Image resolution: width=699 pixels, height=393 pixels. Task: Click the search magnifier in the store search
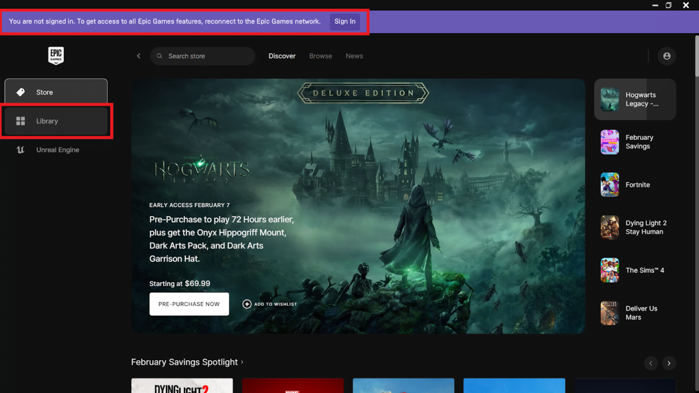coord(159,56)
